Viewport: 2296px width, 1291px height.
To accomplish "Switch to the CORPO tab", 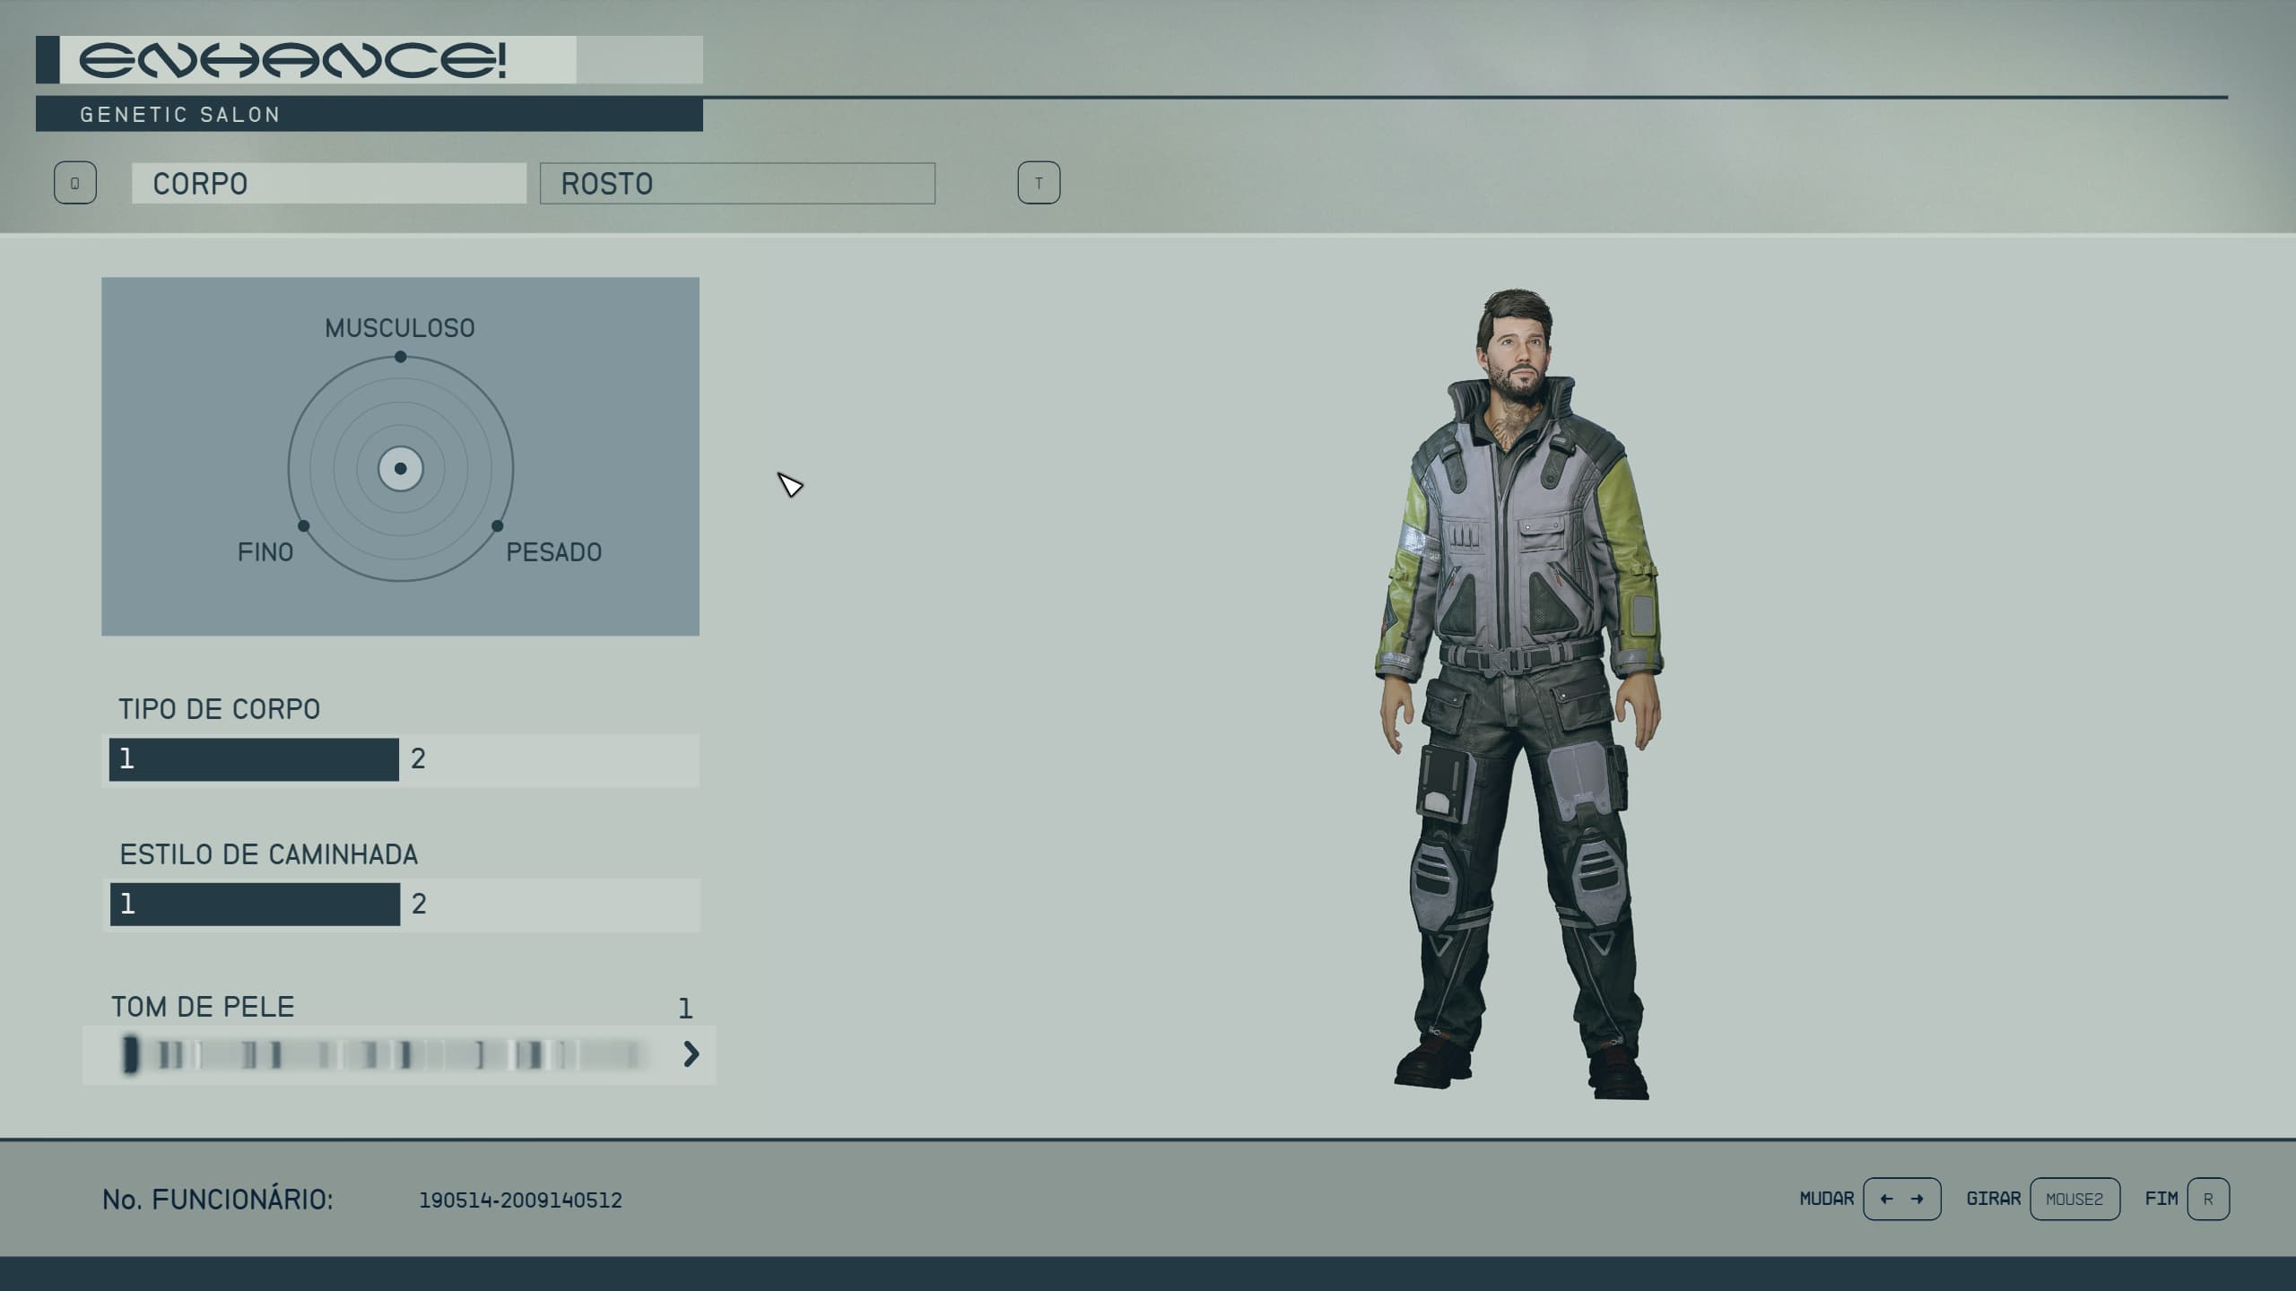I will [x=328, y=183].
